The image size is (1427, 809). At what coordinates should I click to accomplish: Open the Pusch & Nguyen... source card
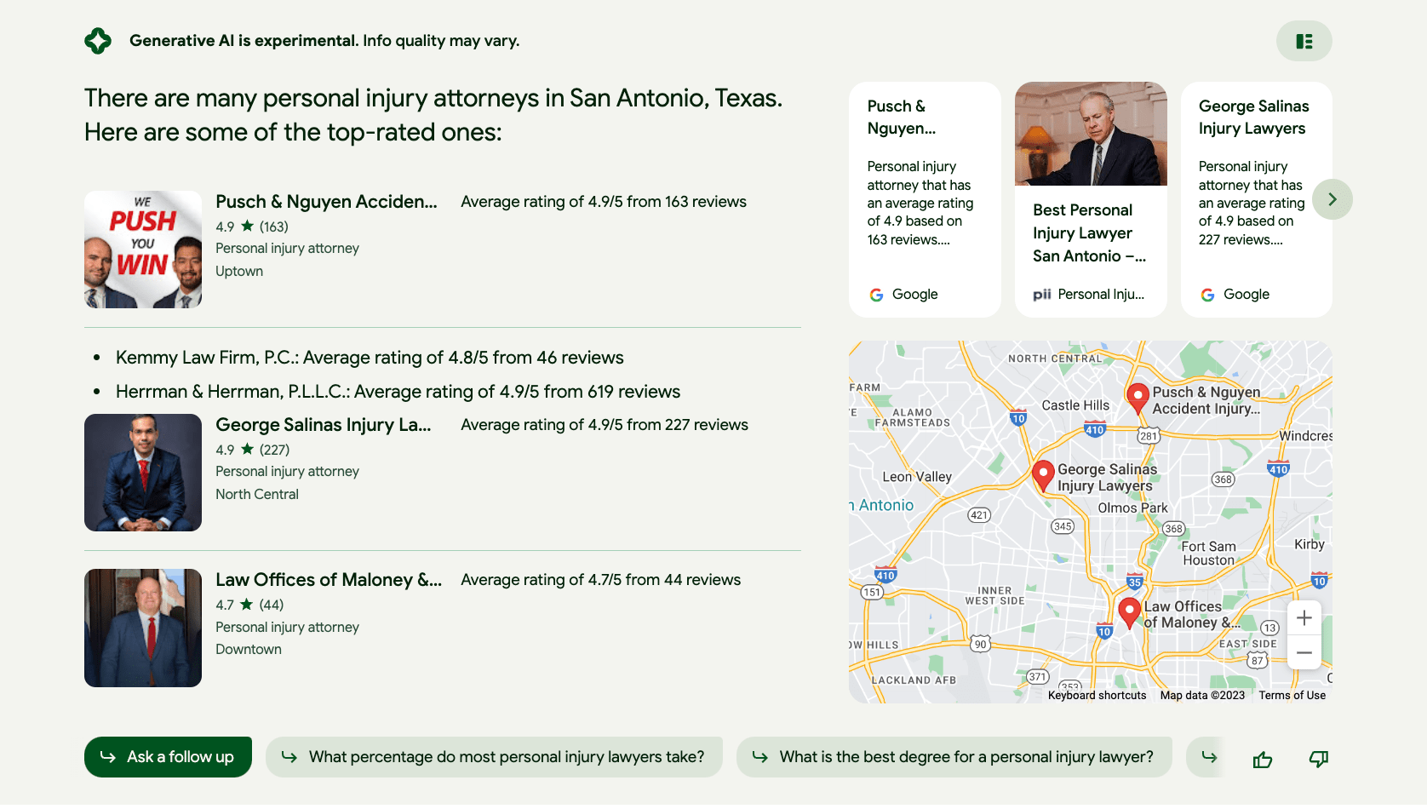click(925, 199)
